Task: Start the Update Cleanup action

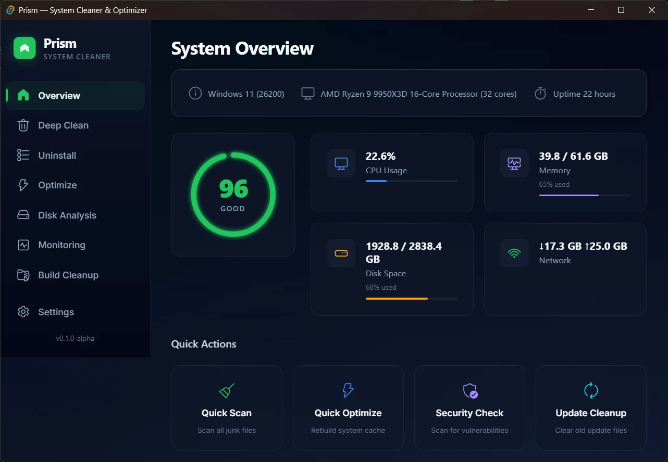Action: click(591, 407)
